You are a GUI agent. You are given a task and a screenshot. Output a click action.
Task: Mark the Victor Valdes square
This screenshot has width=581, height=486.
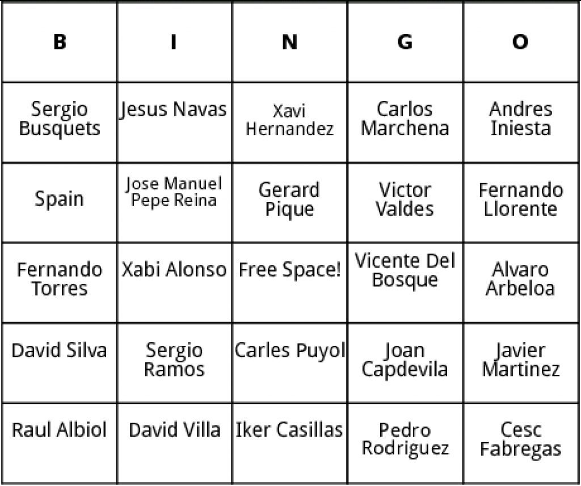(405, 200)
